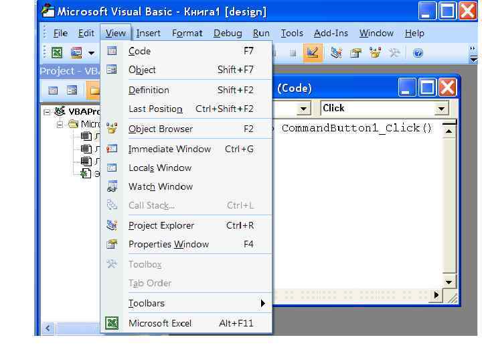Toggle Folders button in Project panel
Screen dimensions: 482x362
click(x=94, y=90)
